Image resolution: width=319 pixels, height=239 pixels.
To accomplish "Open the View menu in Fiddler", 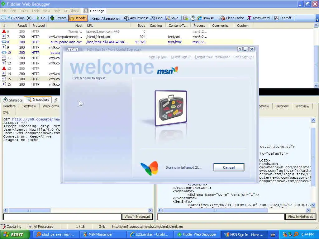I will click(46, 11).
